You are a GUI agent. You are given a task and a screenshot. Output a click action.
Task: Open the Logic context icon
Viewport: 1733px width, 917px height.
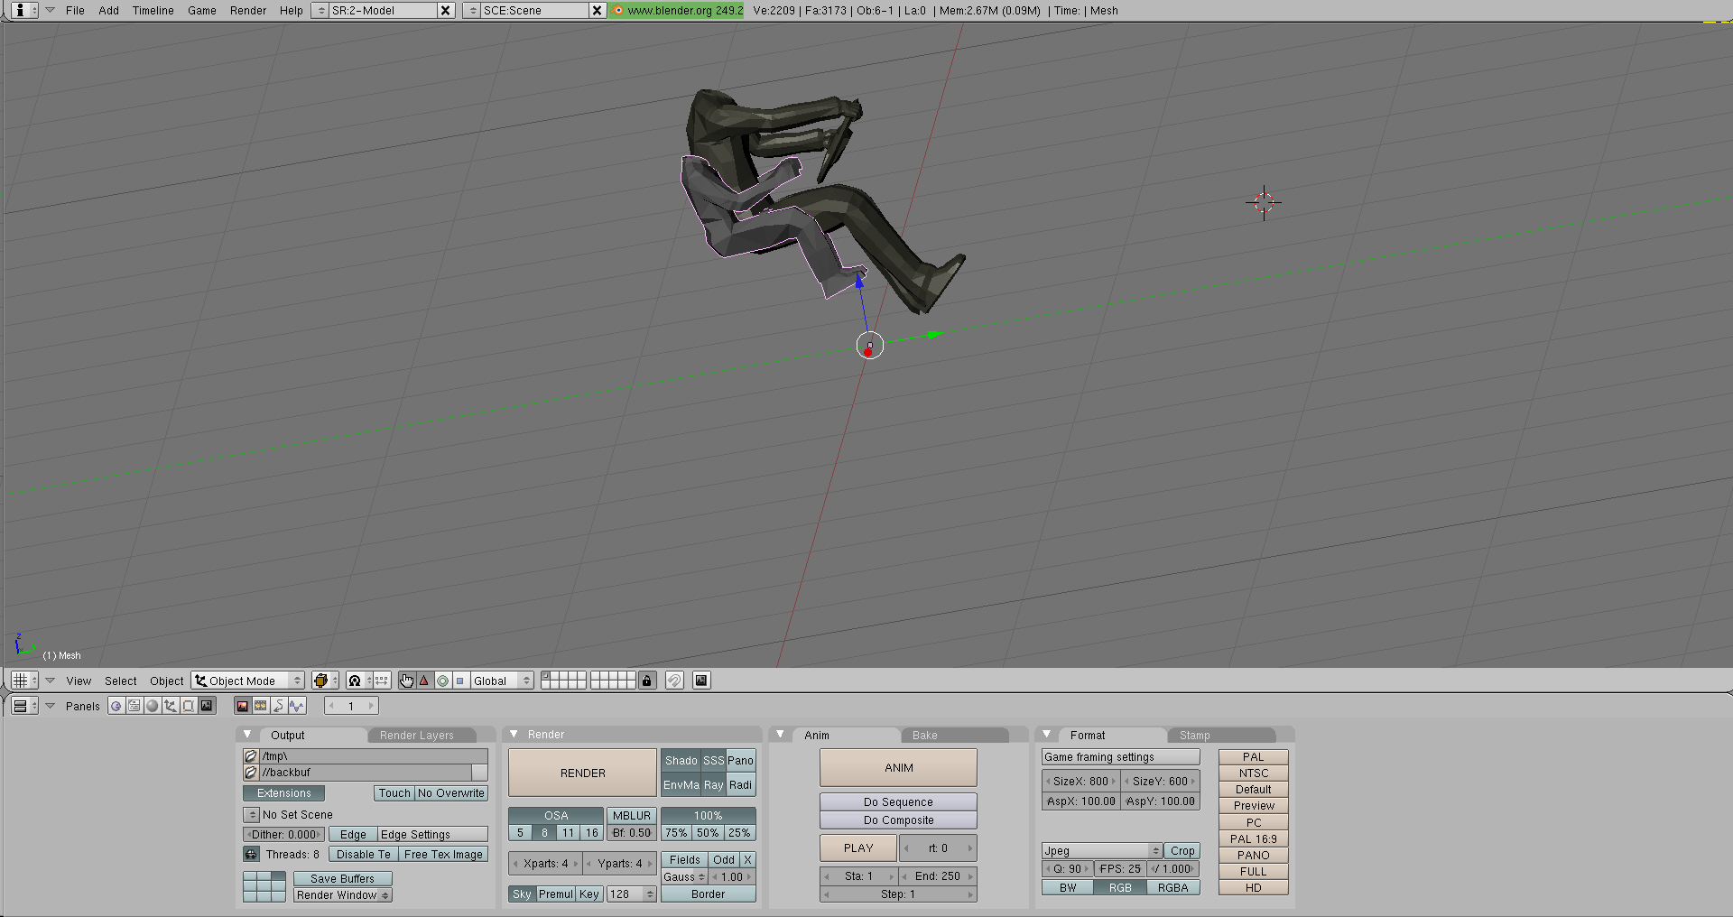click(116, 706)
